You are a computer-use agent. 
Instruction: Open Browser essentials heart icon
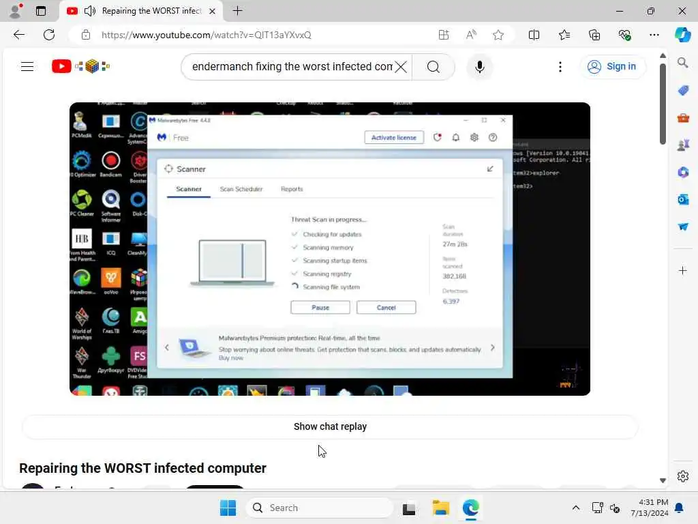(624, 35)
